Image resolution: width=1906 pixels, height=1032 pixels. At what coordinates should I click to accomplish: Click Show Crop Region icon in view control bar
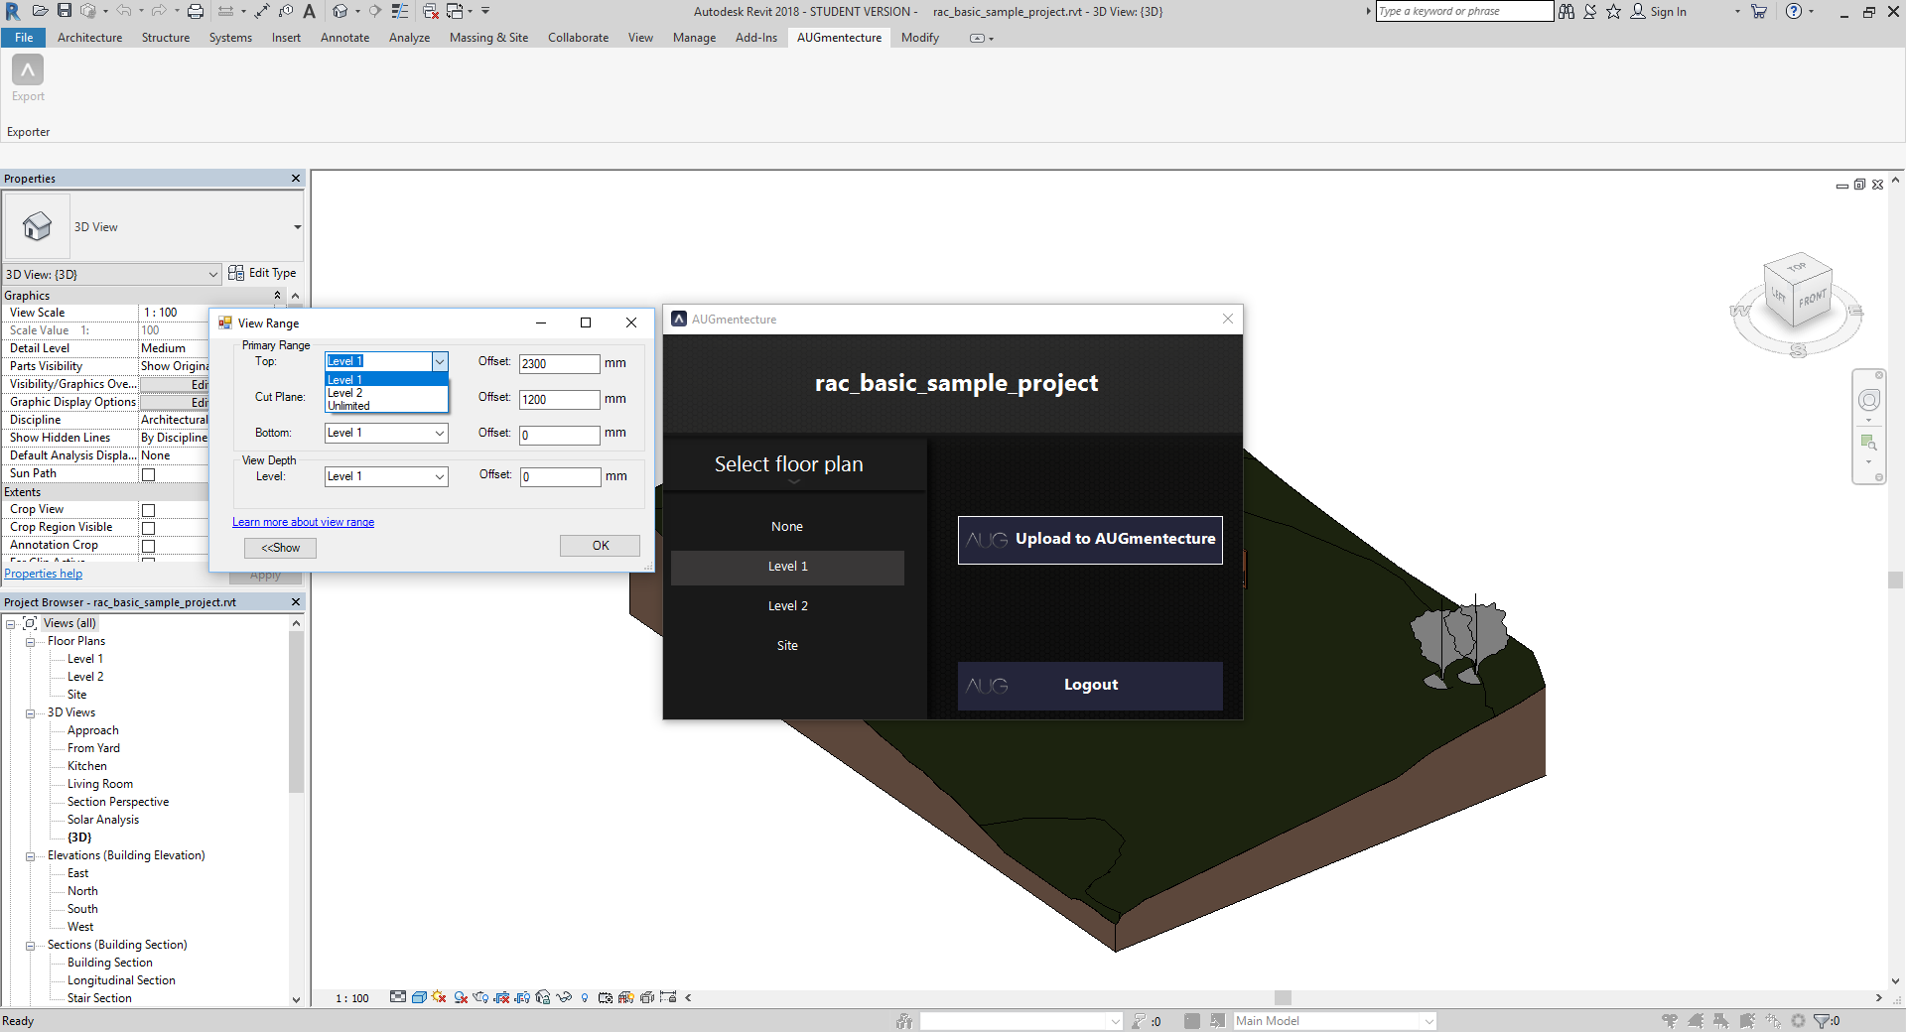point(522,997)
